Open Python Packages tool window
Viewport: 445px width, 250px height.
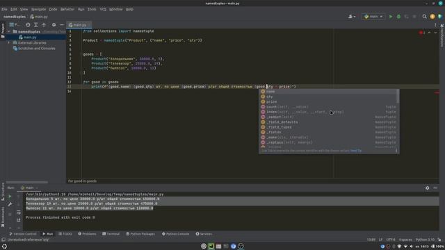pos(140,234)
